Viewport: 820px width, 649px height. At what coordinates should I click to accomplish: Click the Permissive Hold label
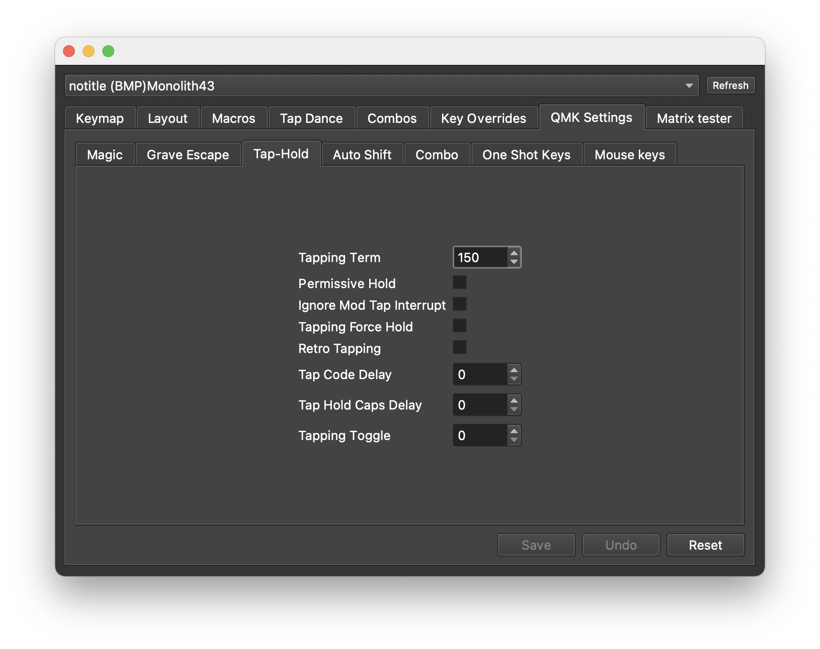pos(347,284)
